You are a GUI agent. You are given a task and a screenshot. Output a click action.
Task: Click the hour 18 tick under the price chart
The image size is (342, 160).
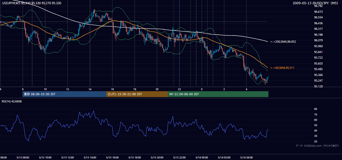pyautogui.click(x=135, y=89)
